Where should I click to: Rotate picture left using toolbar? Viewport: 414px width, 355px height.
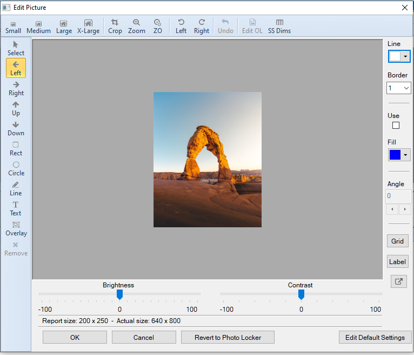point(181,27)
